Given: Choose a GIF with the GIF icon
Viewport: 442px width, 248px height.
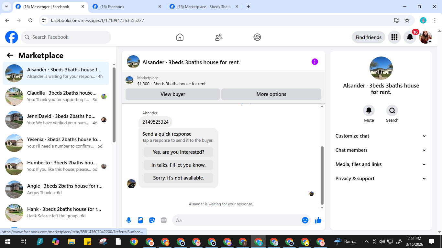Looking at the screenshot, I should coord(164,220).
